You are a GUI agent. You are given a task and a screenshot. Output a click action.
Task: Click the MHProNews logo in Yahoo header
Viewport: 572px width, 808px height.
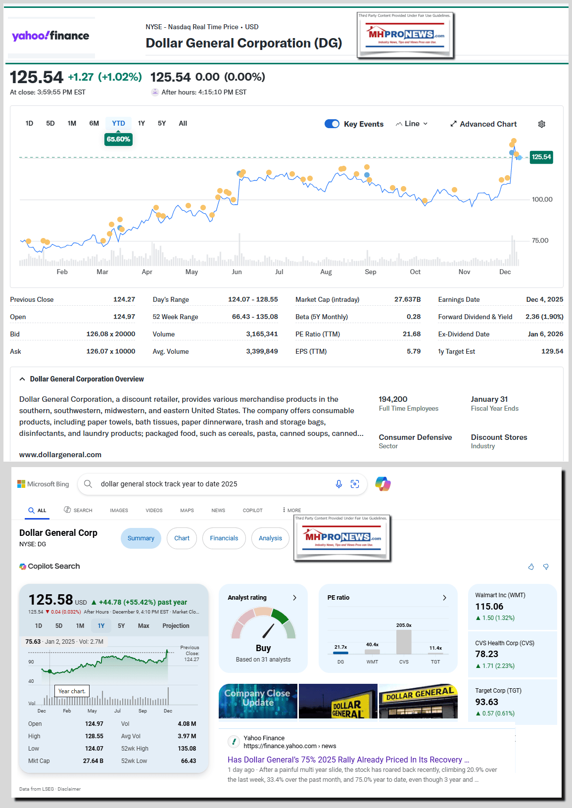[x=405, y=35]
